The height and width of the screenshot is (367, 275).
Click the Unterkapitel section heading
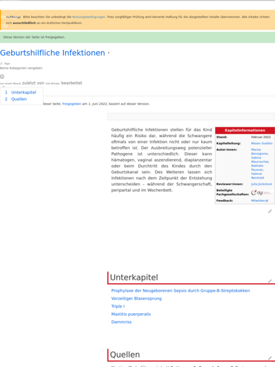click(x=134, y=277)
